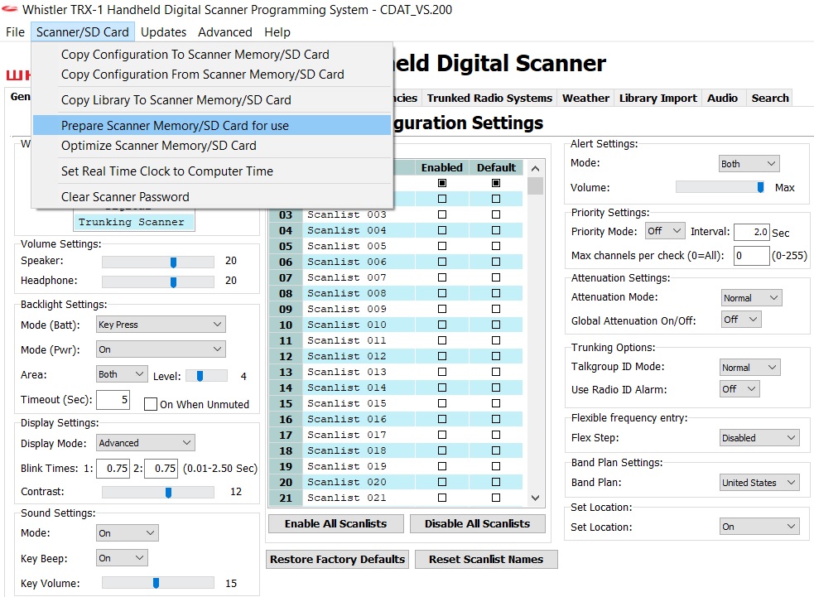This screenshot has width=814, height=597.
Task: Open the Priority Mode dropdown
Action: click(664, 231)
